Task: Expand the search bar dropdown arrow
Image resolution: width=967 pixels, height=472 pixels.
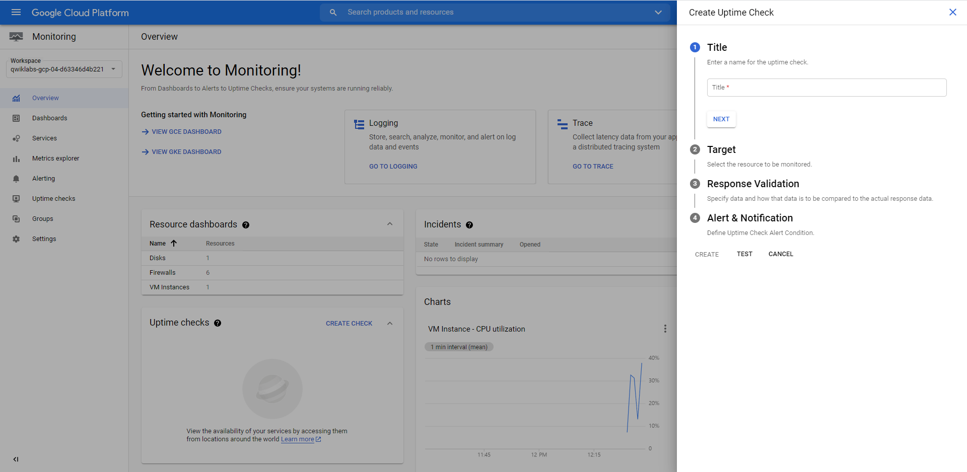Action: point(658,12)
